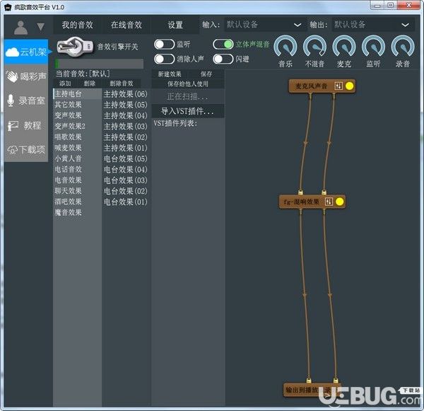Toggle the 闪避 ducking switch
424x411 pixels.
(x=223, y=59)
